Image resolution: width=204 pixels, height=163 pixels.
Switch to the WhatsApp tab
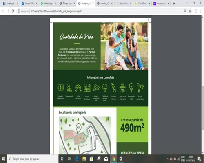click(48, 4)
